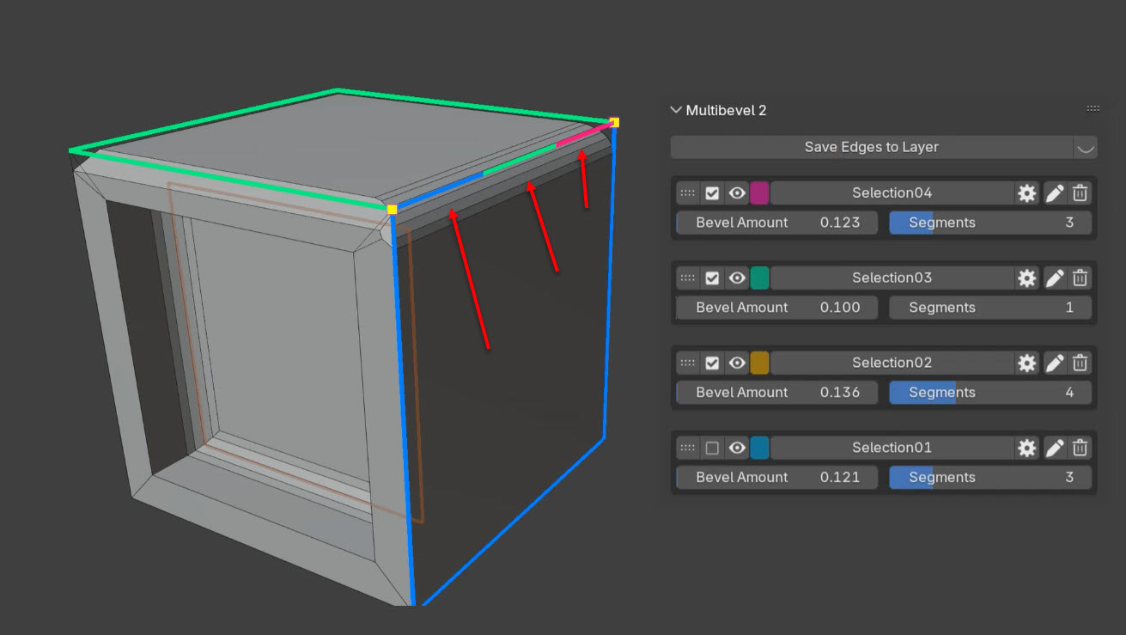This screenshot has width=1126, height=635.
Task: Click Bevel Amount 0.100 field
Action: click(x=777, y=308)
